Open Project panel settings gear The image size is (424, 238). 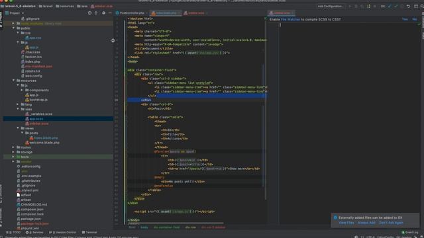click(x=103, y=13)
